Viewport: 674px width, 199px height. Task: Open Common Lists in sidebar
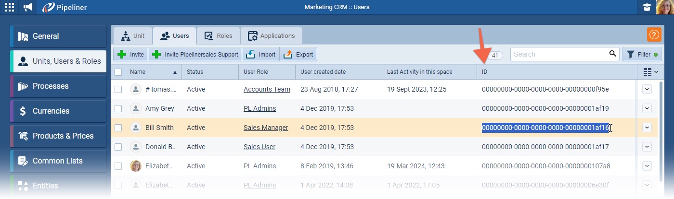tap(58, 161)
